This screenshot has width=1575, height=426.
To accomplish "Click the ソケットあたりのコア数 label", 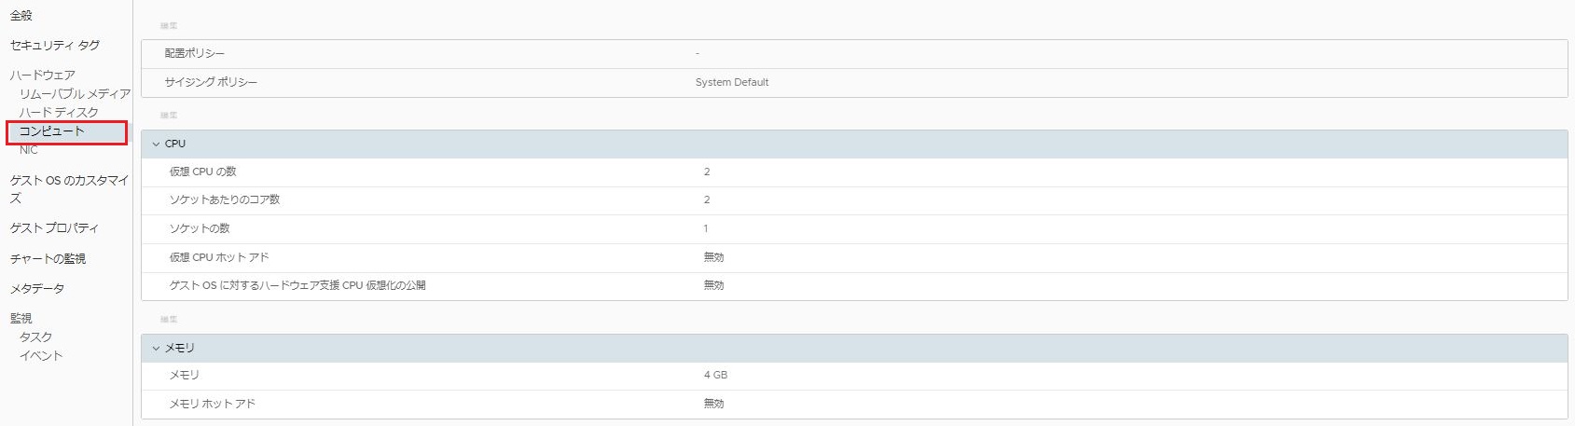I will click(x=224, y=199).
